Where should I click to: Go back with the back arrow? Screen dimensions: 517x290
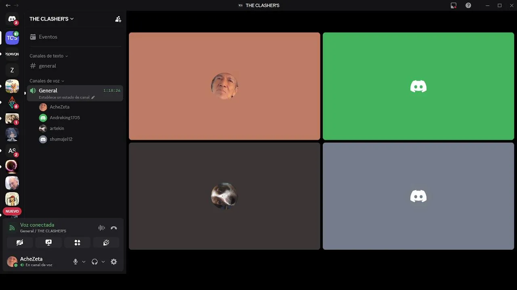pyautogui.click(x=8, y=5)
